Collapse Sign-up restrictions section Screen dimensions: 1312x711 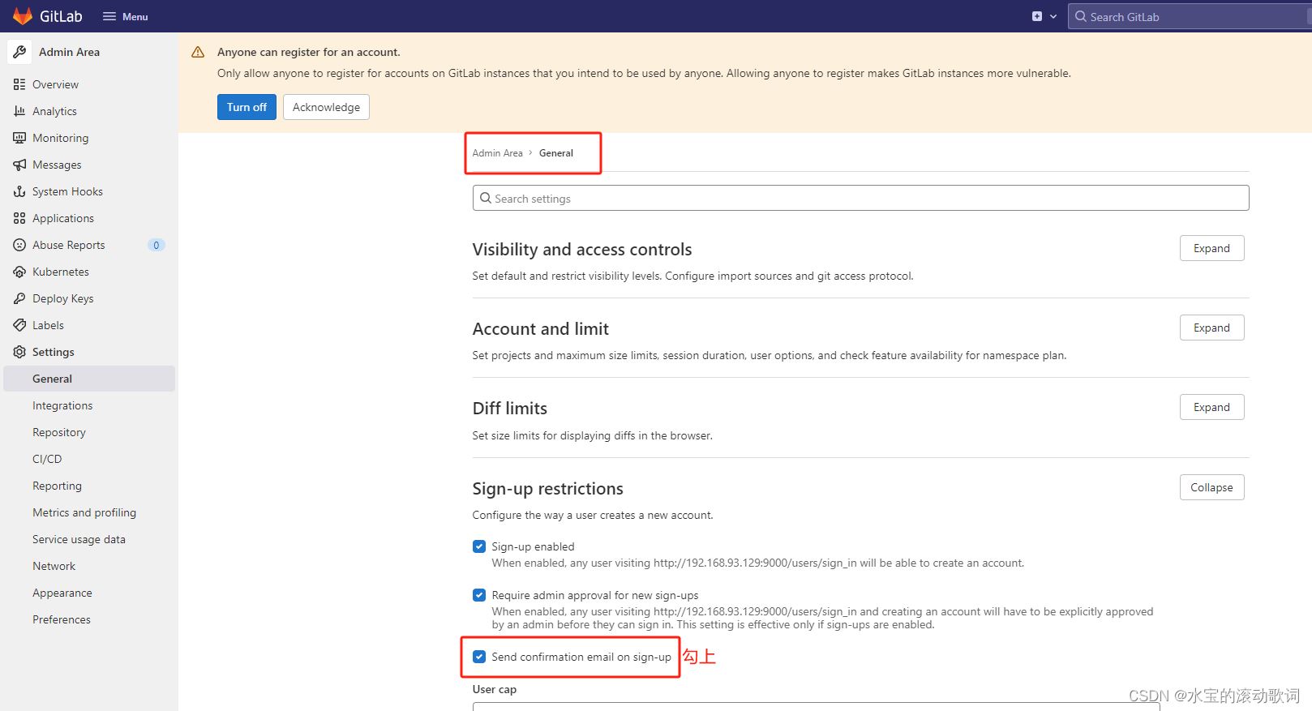(x=1211, y=487)
